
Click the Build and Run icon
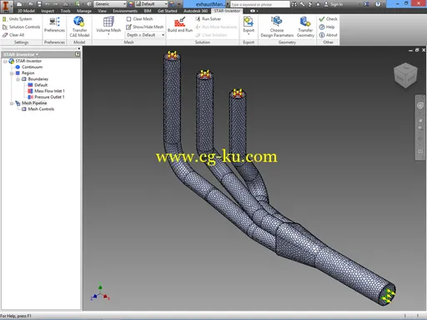(x=180, y=24)
